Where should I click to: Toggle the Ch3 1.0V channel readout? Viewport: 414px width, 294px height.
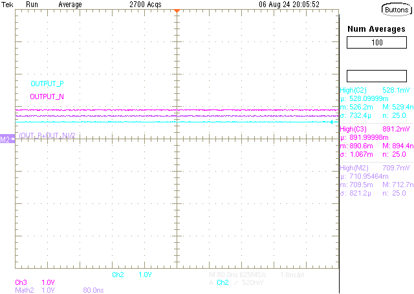click(34, 283)
